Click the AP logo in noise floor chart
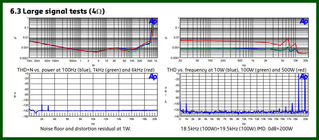Viewport: 319px width, 140px height. coord(153,76)
